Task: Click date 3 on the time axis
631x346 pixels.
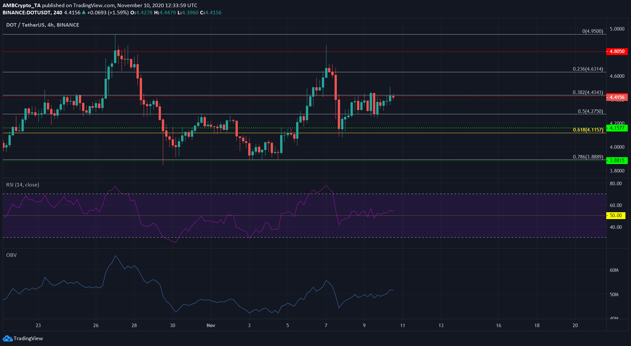Action: click(x=249, y=325)
